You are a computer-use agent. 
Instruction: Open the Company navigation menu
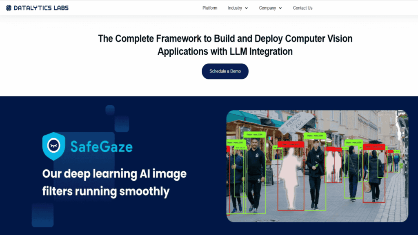coord(267,8)
